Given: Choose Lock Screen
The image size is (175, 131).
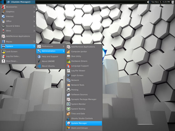Looking at the screenshot, I should (x=18, y=51).
